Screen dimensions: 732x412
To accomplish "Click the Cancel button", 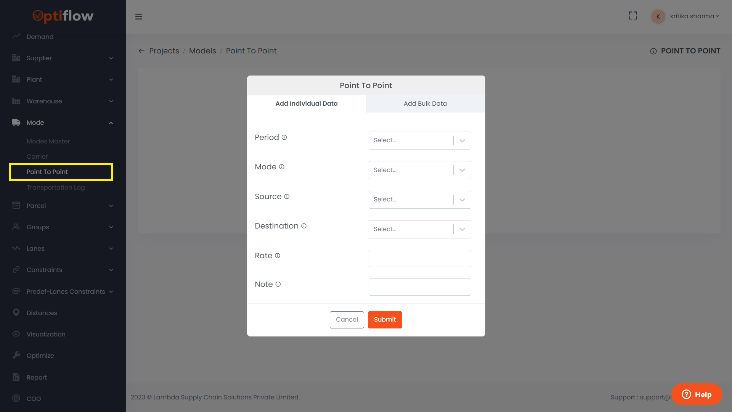I will 347,320.
